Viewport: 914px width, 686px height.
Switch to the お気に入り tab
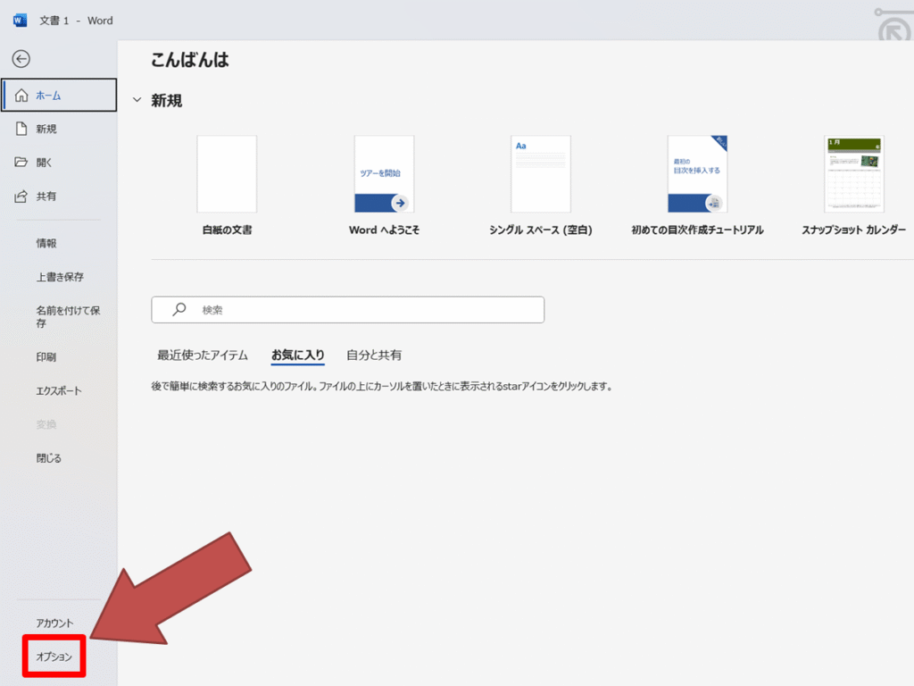coord(298,355)
